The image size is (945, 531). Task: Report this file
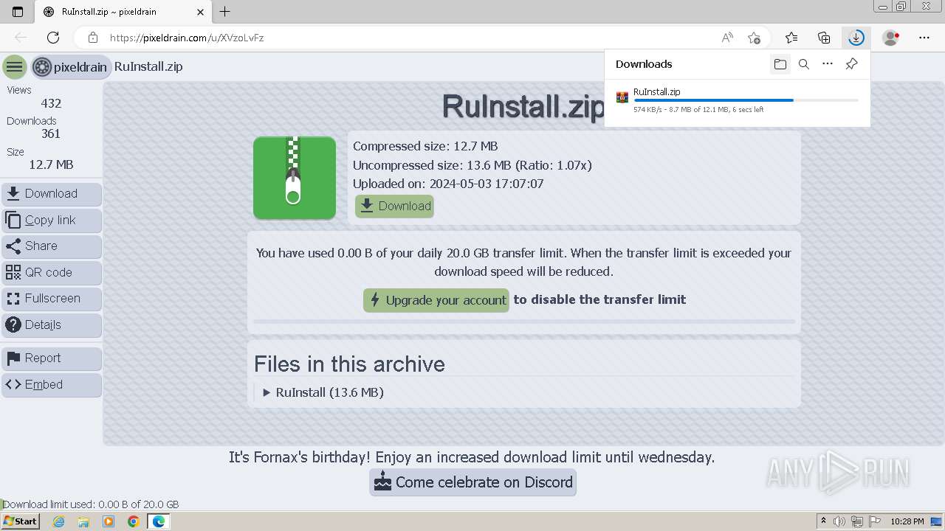click(x=52, y=358)
